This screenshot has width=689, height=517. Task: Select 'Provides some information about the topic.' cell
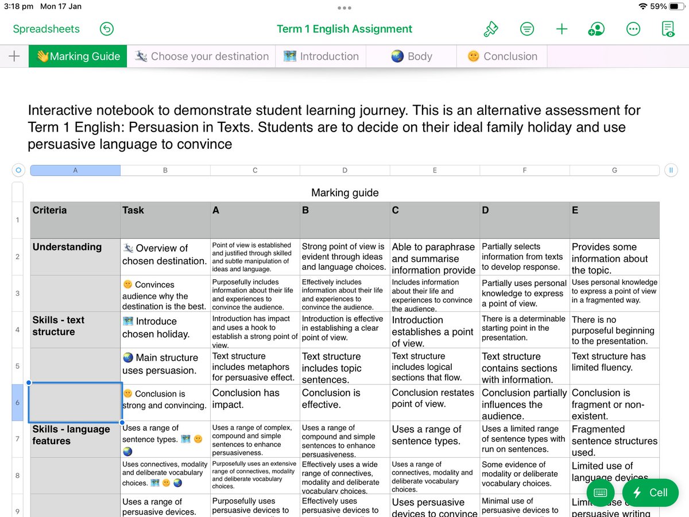[x=614, y=257]
